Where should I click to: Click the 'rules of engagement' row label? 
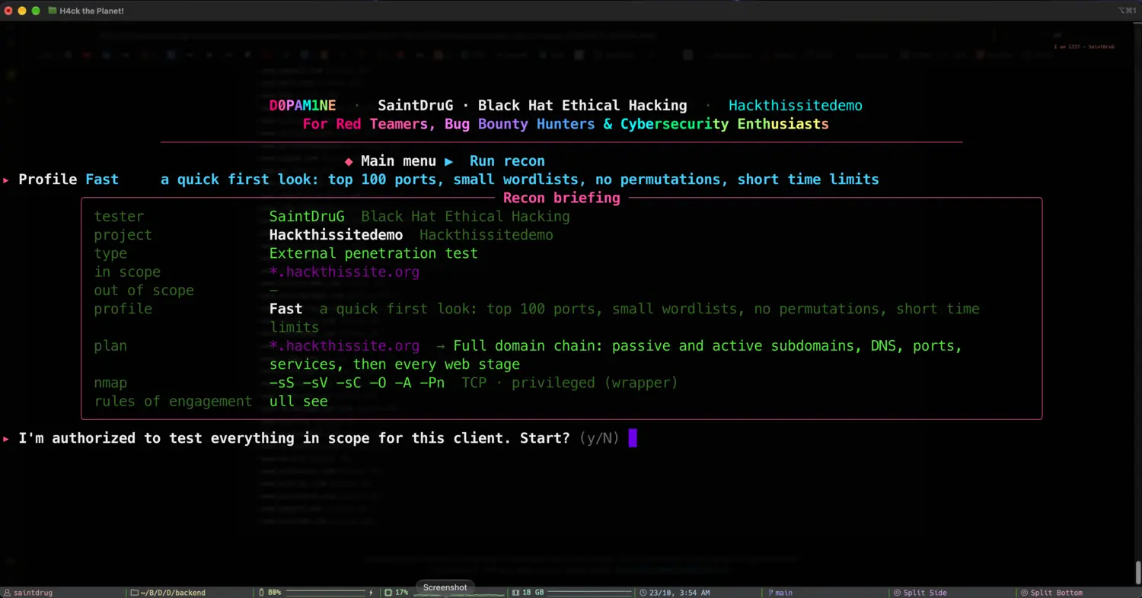(x=173, y=402)
